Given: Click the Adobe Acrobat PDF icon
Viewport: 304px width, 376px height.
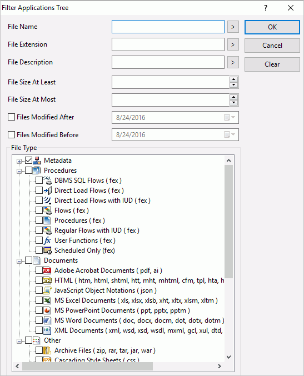Looking at the screenshot, I should click(47, 270).
